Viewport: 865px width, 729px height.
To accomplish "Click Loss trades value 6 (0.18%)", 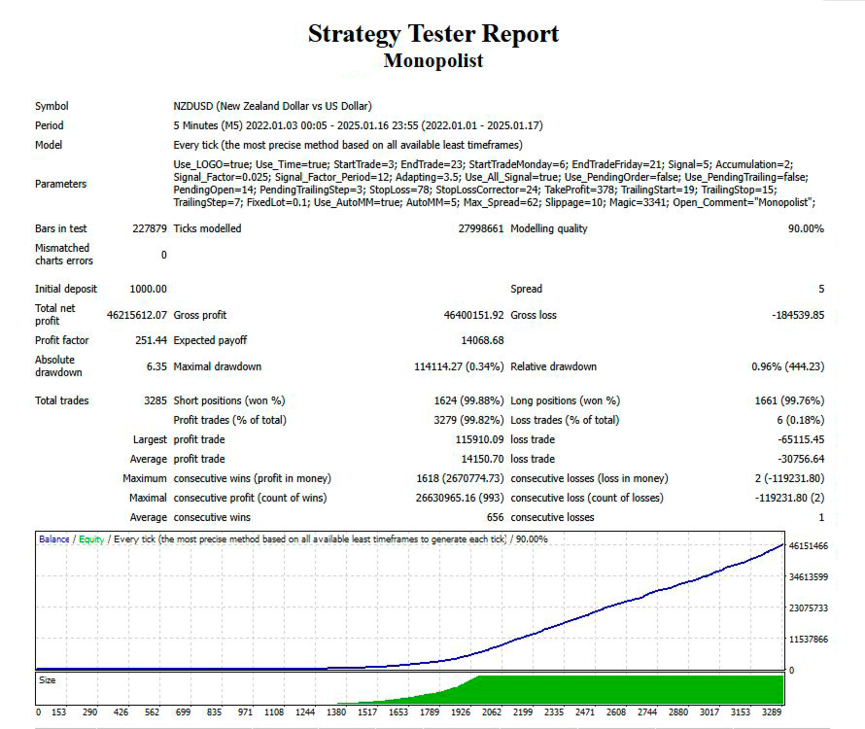I will [801, 420].
